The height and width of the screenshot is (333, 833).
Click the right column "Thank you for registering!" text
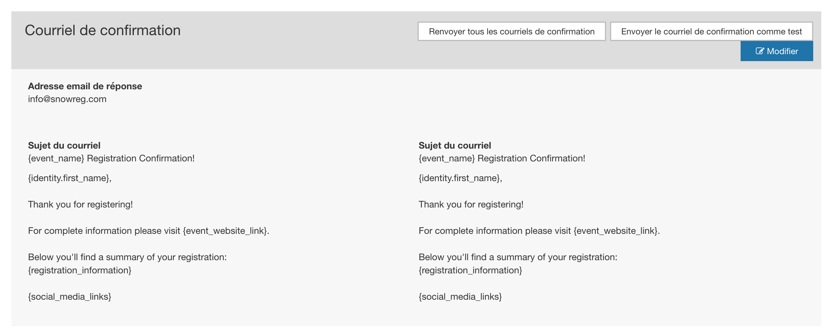point(471,205)
